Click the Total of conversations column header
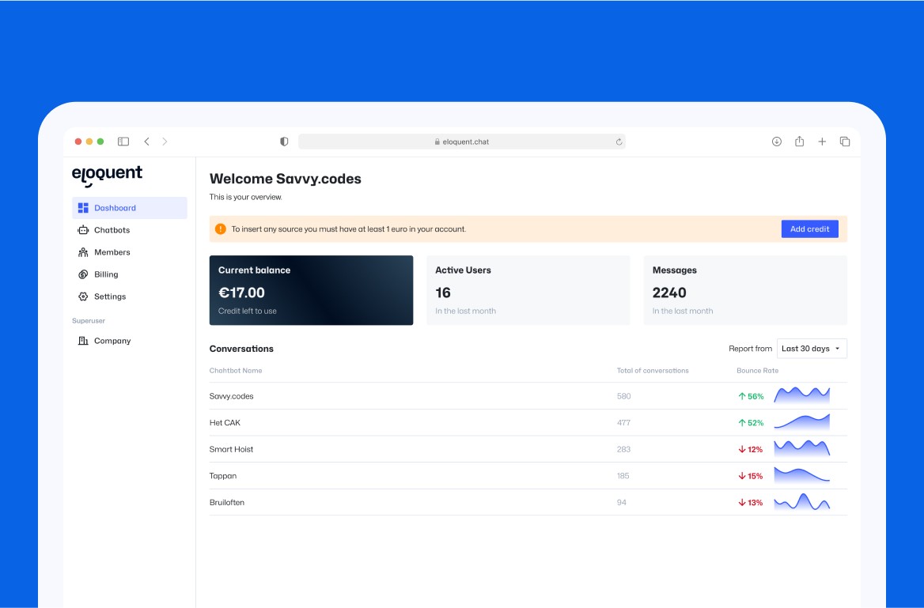The height and width of the screenshot is (608, 924). click(x=653, y=371)
